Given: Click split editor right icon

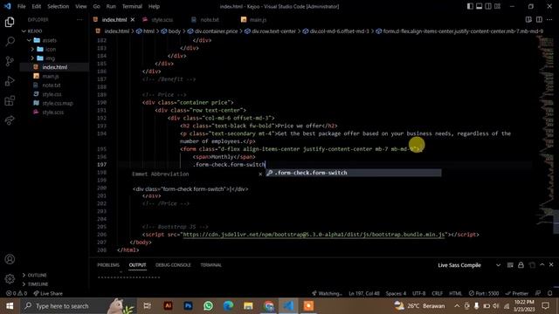Looking at the screenshot, I should coord(539,19).
